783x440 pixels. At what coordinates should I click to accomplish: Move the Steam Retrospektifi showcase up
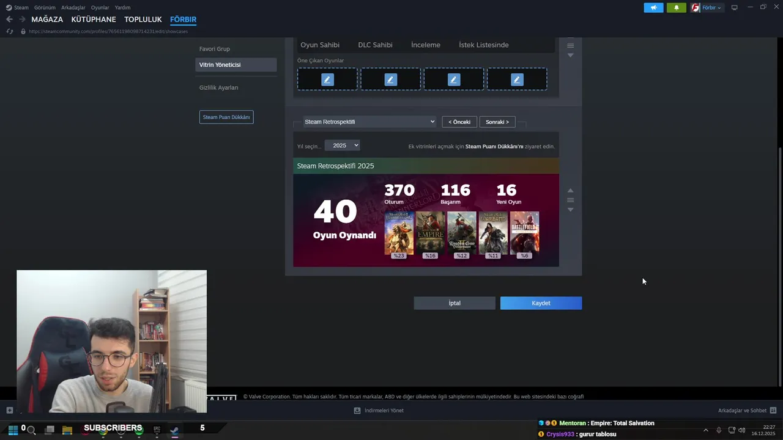(x=570, y=190)
